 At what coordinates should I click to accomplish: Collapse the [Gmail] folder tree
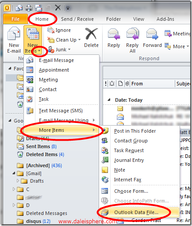click(14, 173)
